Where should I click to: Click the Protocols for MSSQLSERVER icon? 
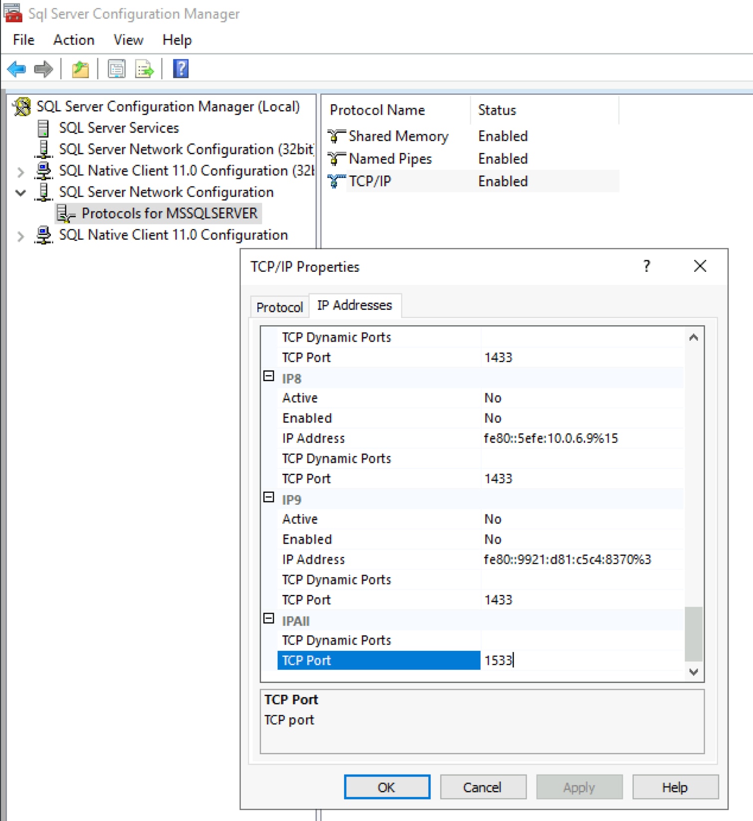pos(65,213)
